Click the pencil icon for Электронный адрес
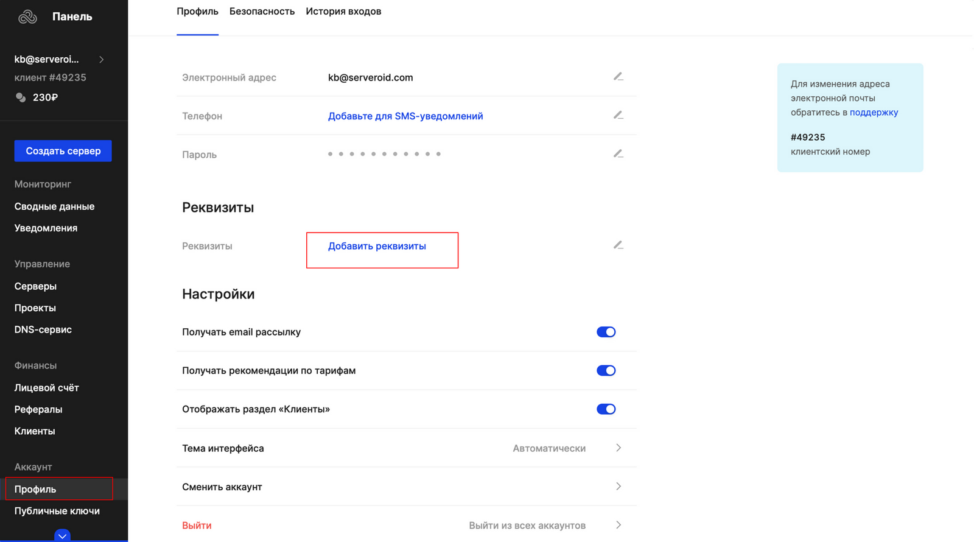The height and width of the screenshot is (542, 974). (x=618, y=77)
